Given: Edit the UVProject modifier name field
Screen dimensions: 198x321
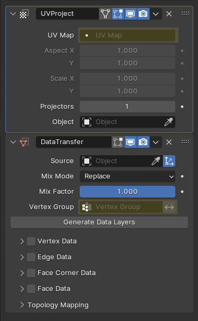Looking at the screenshot, I should (x=68, y=14).
